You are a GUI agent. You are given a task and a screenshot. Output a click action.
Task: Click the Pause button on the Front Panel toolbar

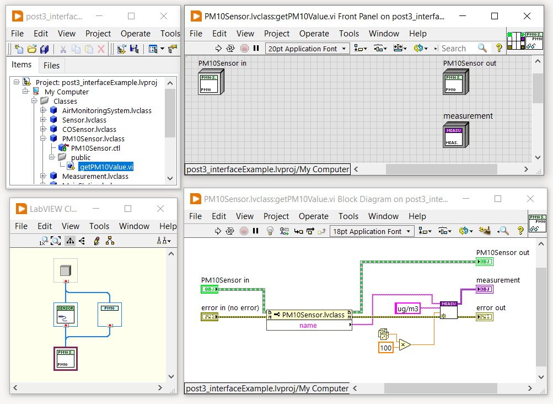[x=256, y=49]
